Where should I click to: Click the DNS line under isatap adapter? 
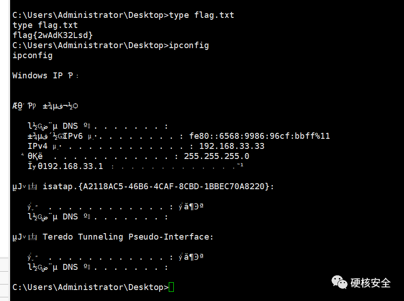tap(98, 217)
